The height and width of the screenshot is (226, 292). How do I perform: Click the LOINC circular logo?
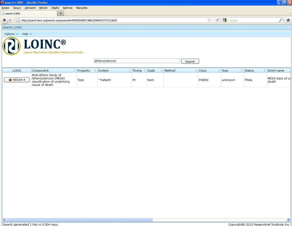pyautogui.click(x=11, y=46)
